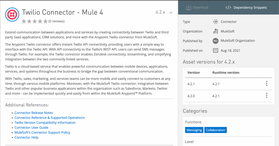Open the Connector User Guide link
The image size is (279, 146).
click(x=31, y=127)
